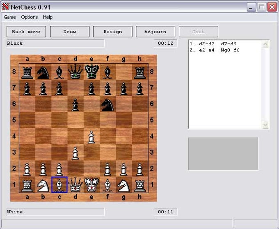Click the black queen on d8
The image size is (279, 229).
pos(75,72)
